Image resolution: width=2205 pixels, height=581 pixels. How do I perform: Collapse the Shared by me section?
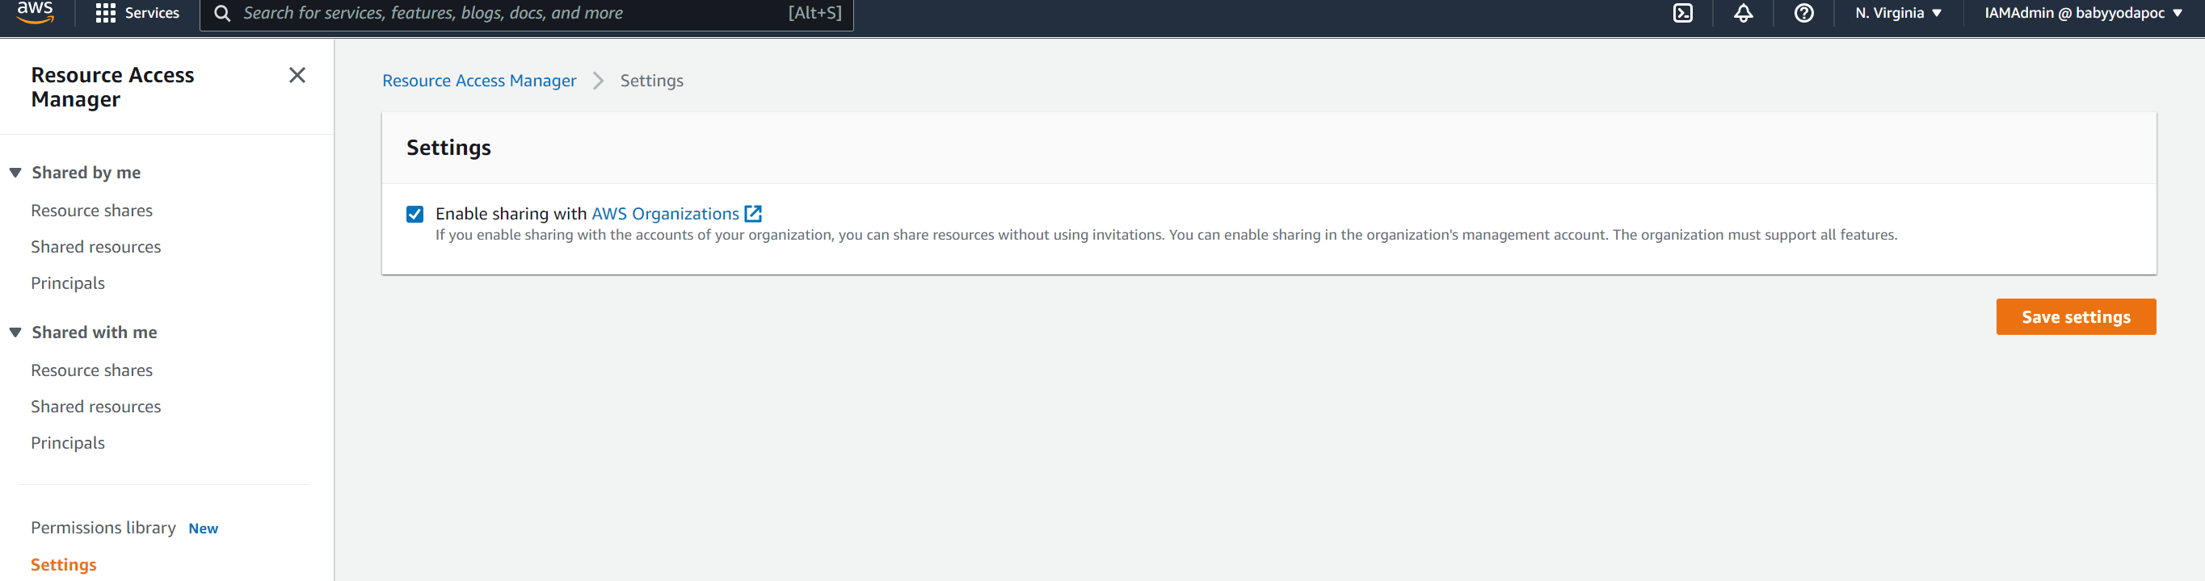click(x=15, y=173)
